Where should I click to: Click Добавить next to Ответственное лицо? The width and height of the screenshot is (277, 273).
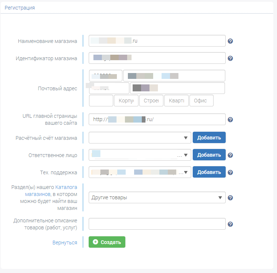click(x=209, y=155)
